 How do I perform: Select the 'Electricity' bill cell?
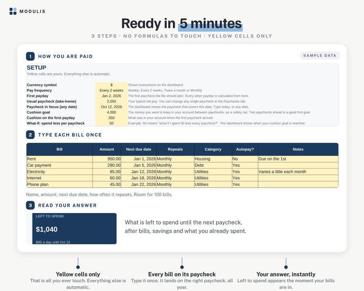pyautogui.click(x=60, y=172)
